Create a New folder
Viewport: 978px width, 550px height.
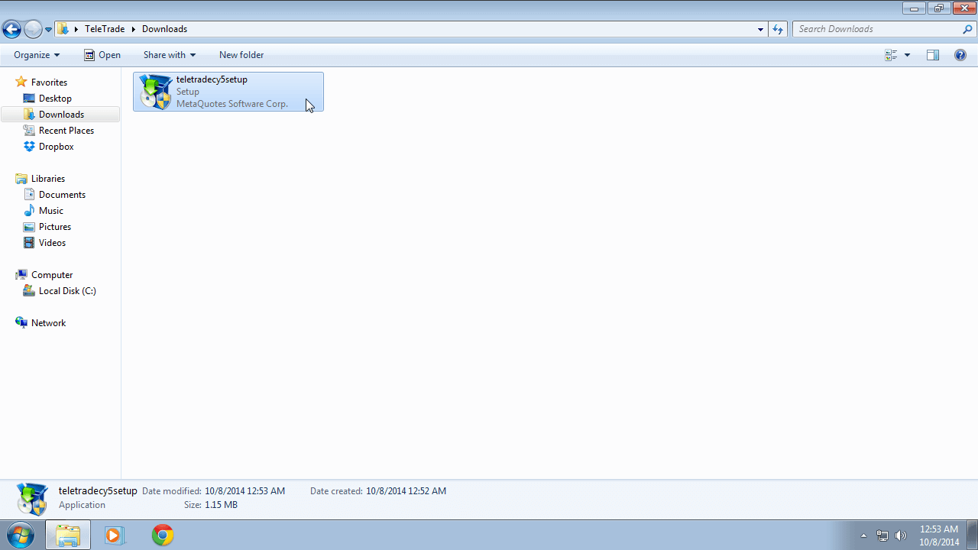241,55
